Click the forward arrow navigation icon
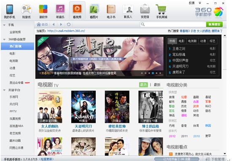Image resolution: width=232 pixels, height=161 pixels. click(x=61, y=24)
